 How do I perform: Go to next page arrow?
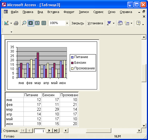coord(49,131)
